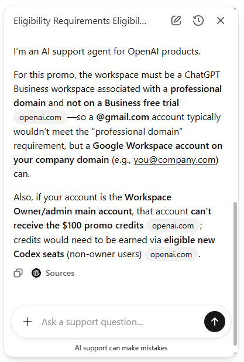Click the OpenAI logo beside Sources

tap(36, 273)
